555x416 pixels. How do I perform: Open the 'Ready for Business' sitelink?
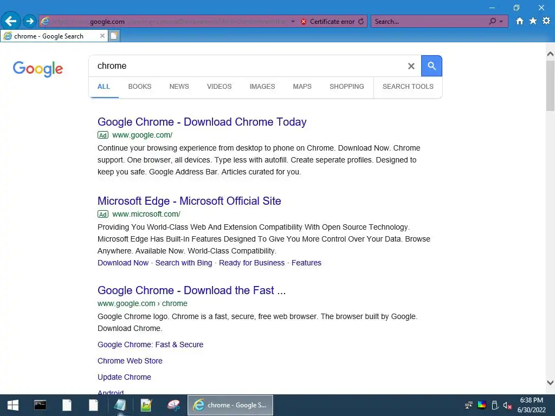click(251, 263)
